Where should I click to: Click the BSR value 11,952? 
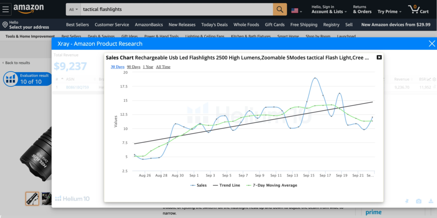[x=425, y=87]
